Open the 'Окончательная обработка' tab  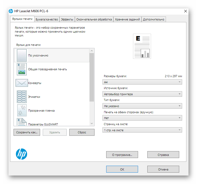[94, 19]
